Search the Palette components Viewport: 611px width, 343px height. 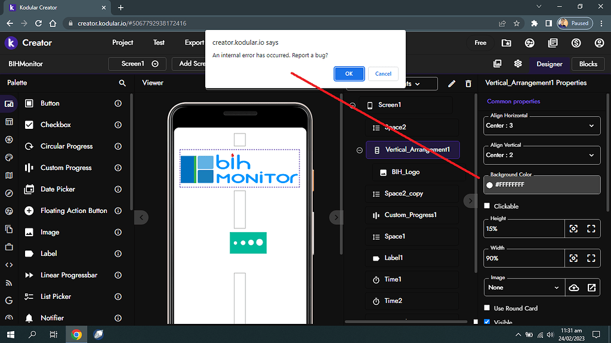[x=122, y=83]
